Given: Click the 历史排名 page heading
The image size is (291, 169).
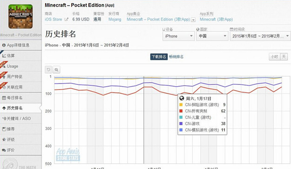Looking at the screenshot, I should (61, 34).
